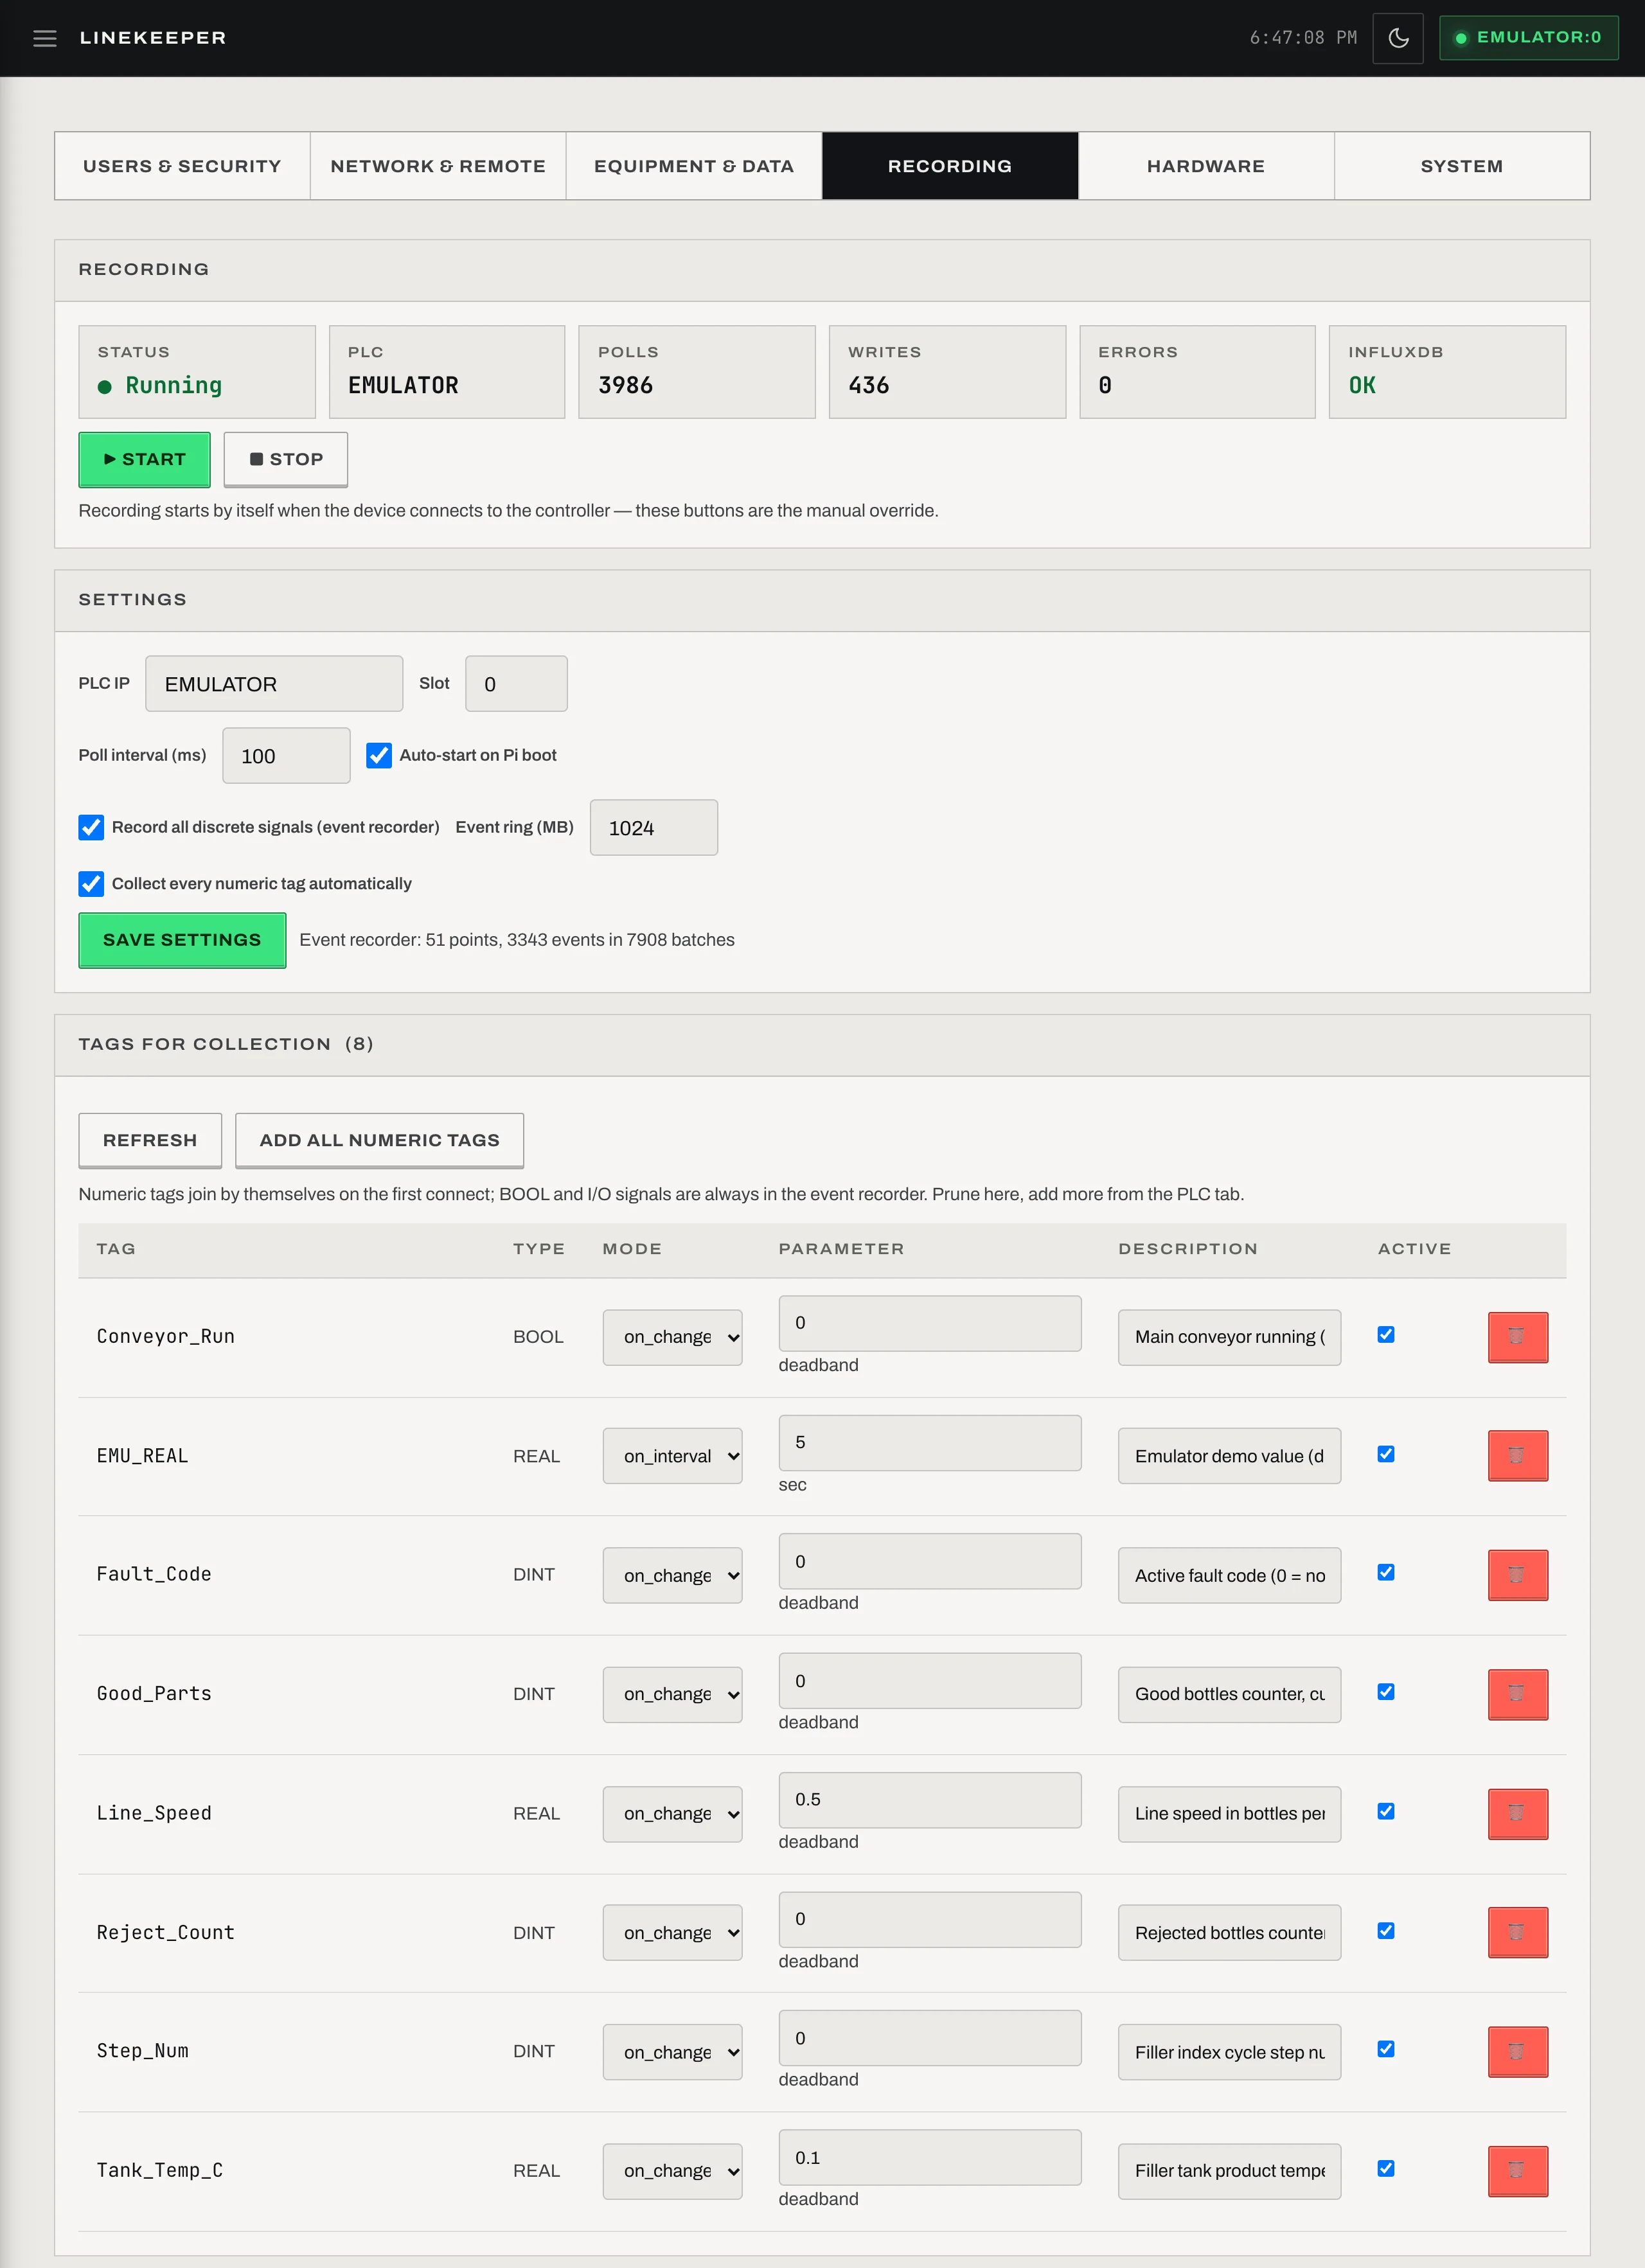Image resolution: width=1645 pixels, height=2268 pixels.
Task: Open mode dropdown for Reject_Count
Action: tap(672, 1933)
